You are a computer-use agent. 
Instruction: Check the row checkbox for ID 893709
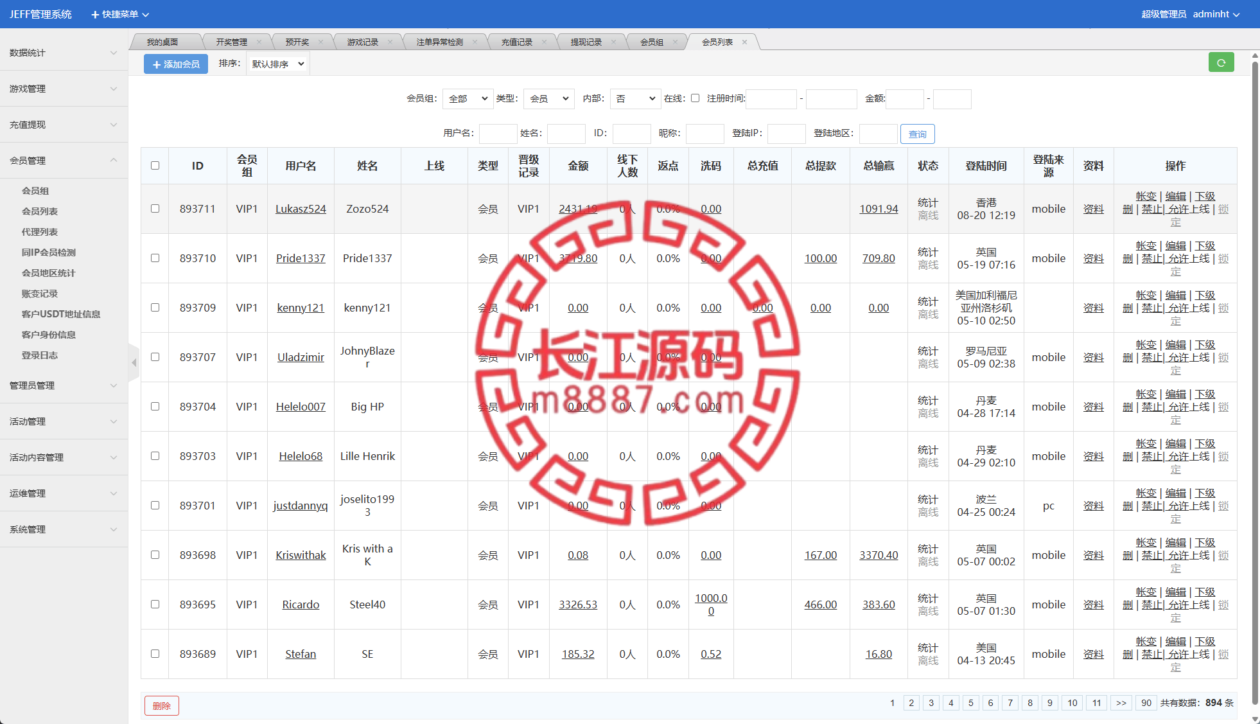[x=155, y=307]
